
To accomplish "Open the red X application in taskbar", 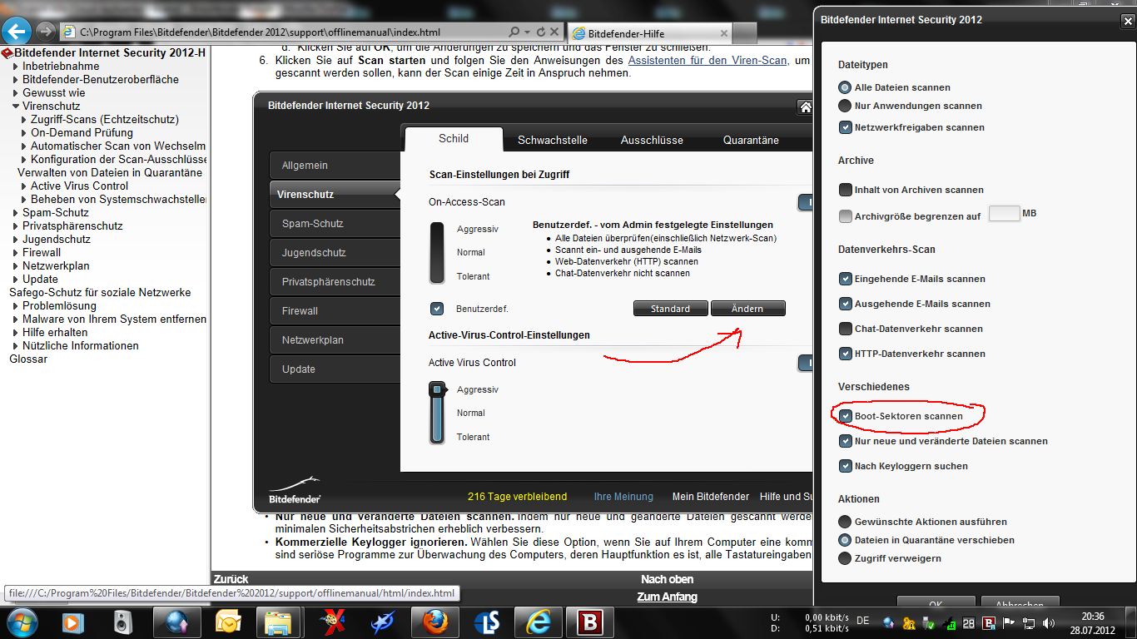I will click(332, 622).
